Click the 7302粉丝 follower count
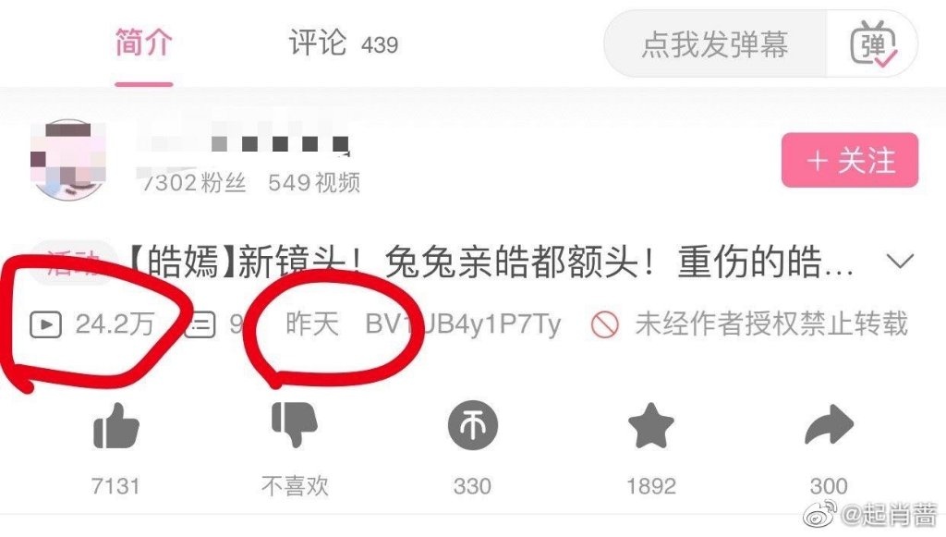946x537 pixels. 193,182
